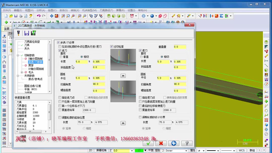Cancel the dialog with the red X button

(x=161, y=143)
